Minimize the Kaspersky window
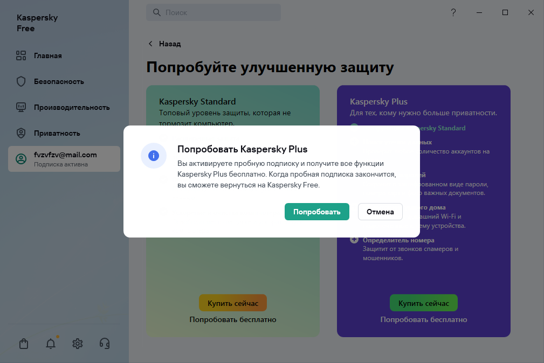Viewport: 544px width, 363px height. click(x=479, y=12)
